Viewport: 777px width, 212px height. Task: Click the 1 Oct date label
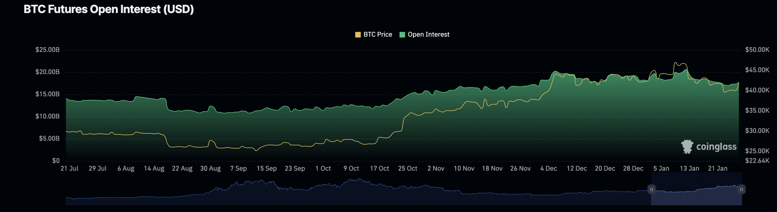323,168
